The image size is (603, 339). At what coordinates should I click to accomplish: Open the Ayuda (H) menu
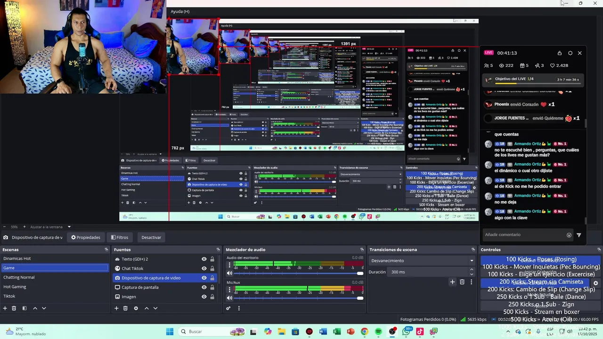(180, 11)
